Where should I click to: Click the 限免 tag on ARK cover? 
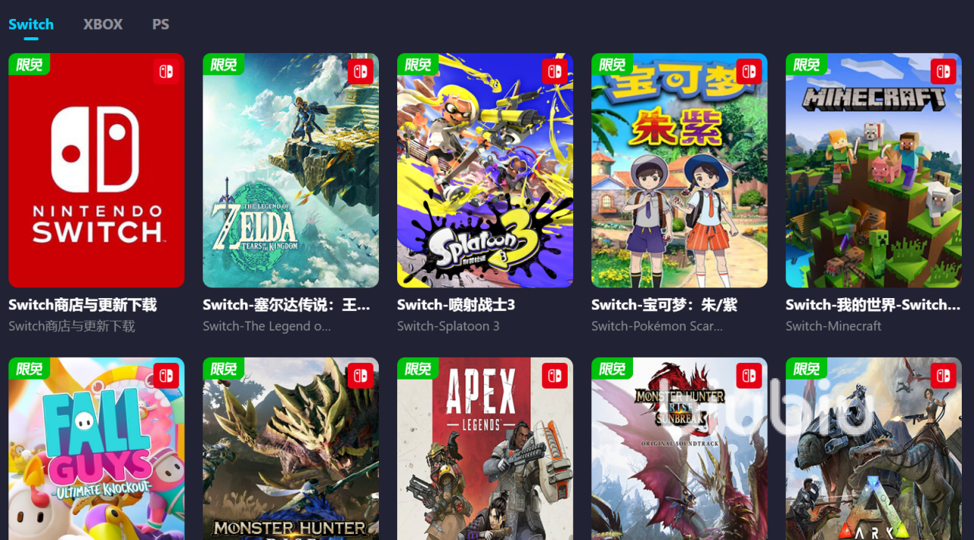[807, 369]
